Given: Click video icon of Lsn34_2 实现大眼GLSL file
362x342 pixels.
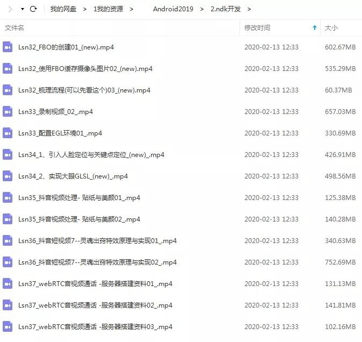Looking at the screenshot, I should tap(8, 176).
